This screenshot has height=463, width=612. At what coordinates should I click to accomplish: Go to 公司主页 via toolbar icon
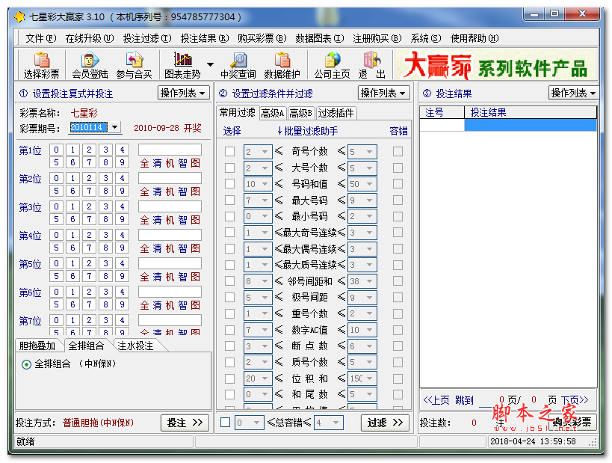[x=332, y=65]
